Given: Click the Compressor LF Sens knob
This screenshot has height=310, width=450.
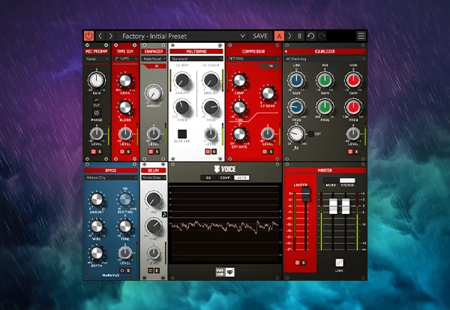Looking at the screenshot, I should tap(268, 93).
